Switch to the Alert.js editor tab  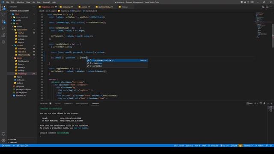85,7
